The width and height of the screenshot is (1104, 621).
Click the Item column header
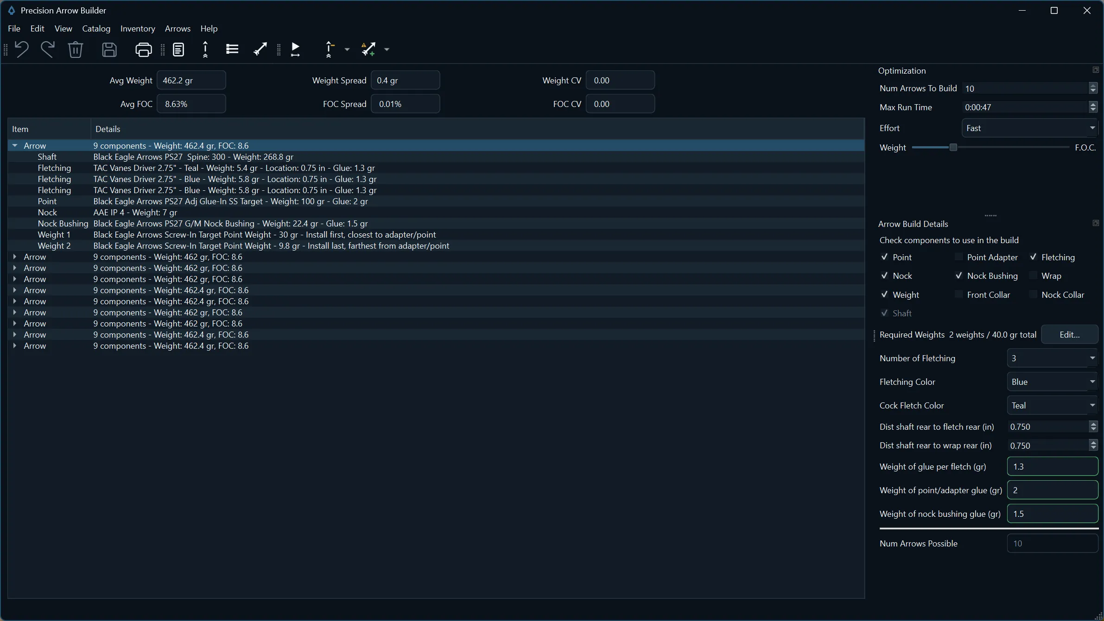click(49, 129)
